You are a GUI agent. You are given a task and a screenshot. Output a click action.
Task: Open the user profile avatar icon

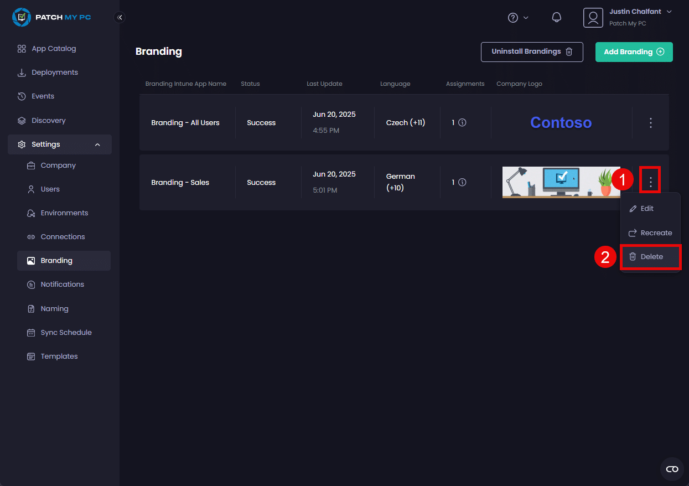click(593, 18)
